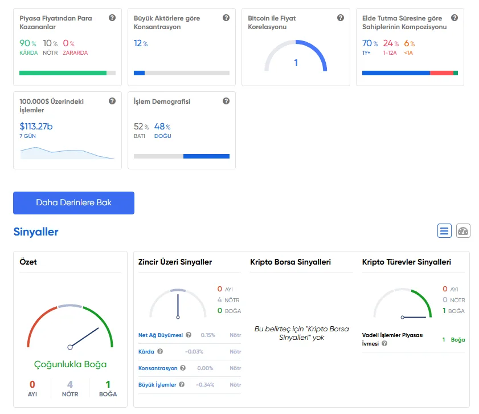Open help icon for Bitcoin ile Fiyat Korelasyonu
The image size is (479, 414).
point(341,18)
